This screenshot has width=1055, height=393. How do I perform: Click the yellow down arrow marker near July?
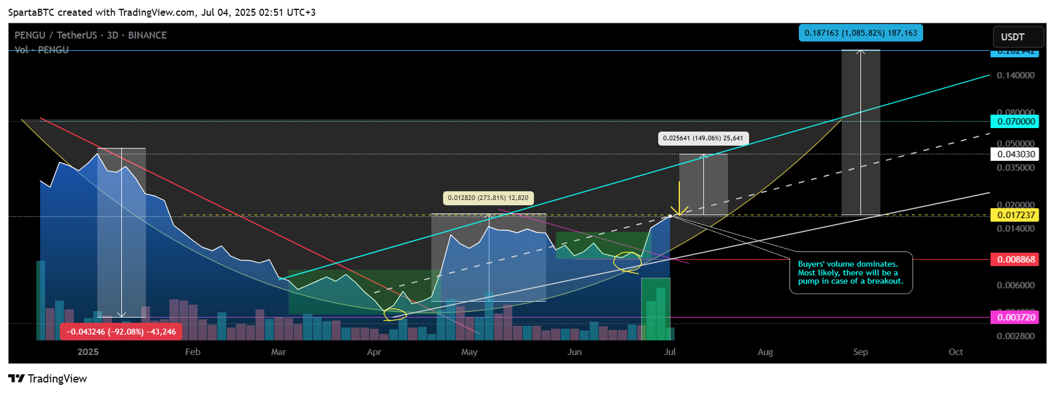(x=679, y=199)
